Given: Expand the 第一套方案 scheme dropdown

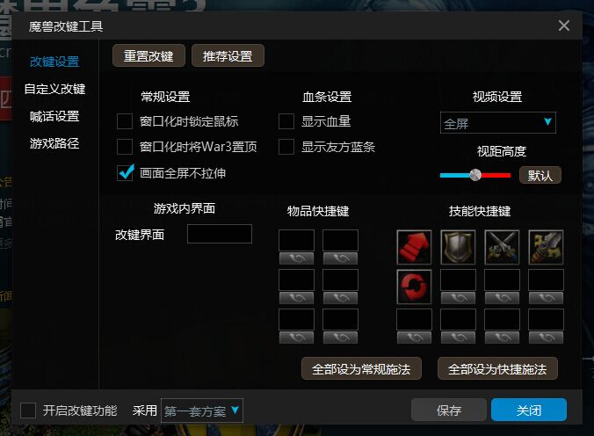Looking at the screenshot, I should (202, 411).
